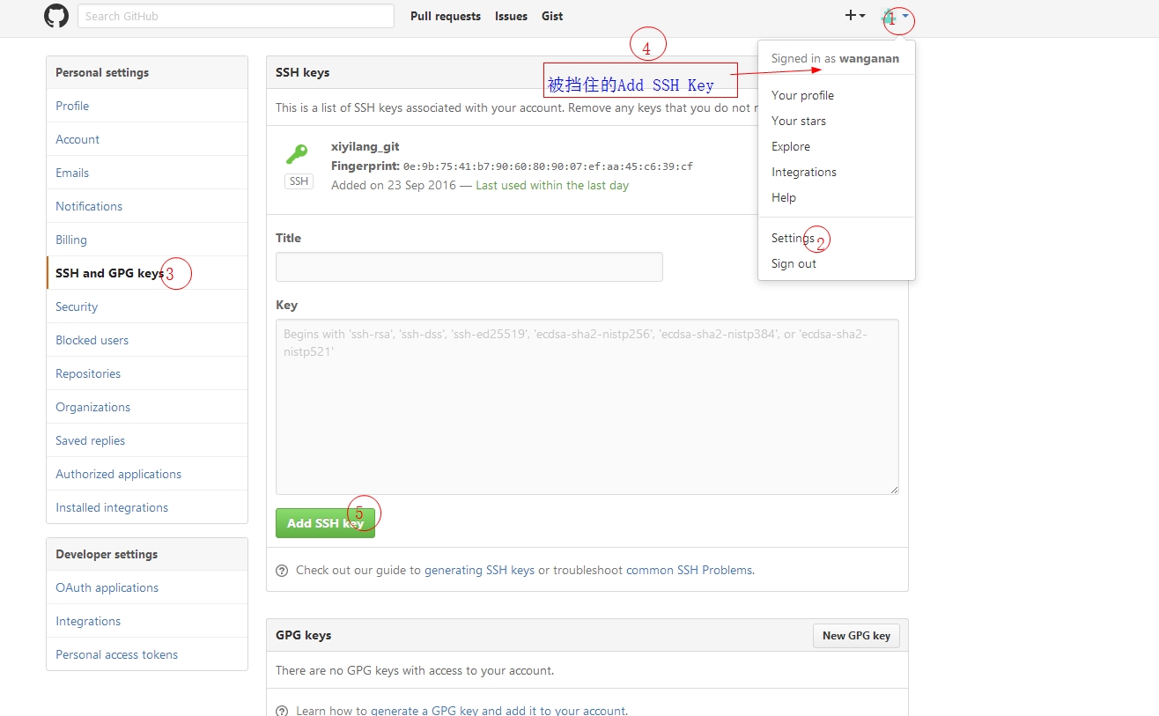Click the GPG keys section heading
The height and width of the screenshot is (716, 1159).
pos(304,635)
